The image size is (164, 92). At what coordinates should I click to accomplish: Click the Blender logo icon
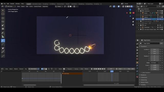pyautogui.click(x=2, y=4)
